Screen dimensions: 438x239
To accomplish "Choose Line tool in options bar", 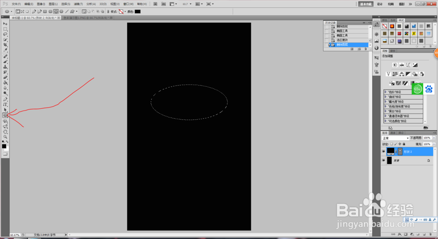I will (67, 11).
